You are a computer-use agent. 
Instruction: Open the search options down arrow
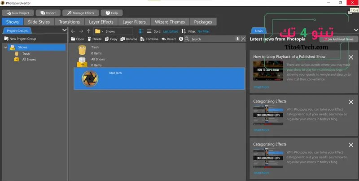point(237,39)
